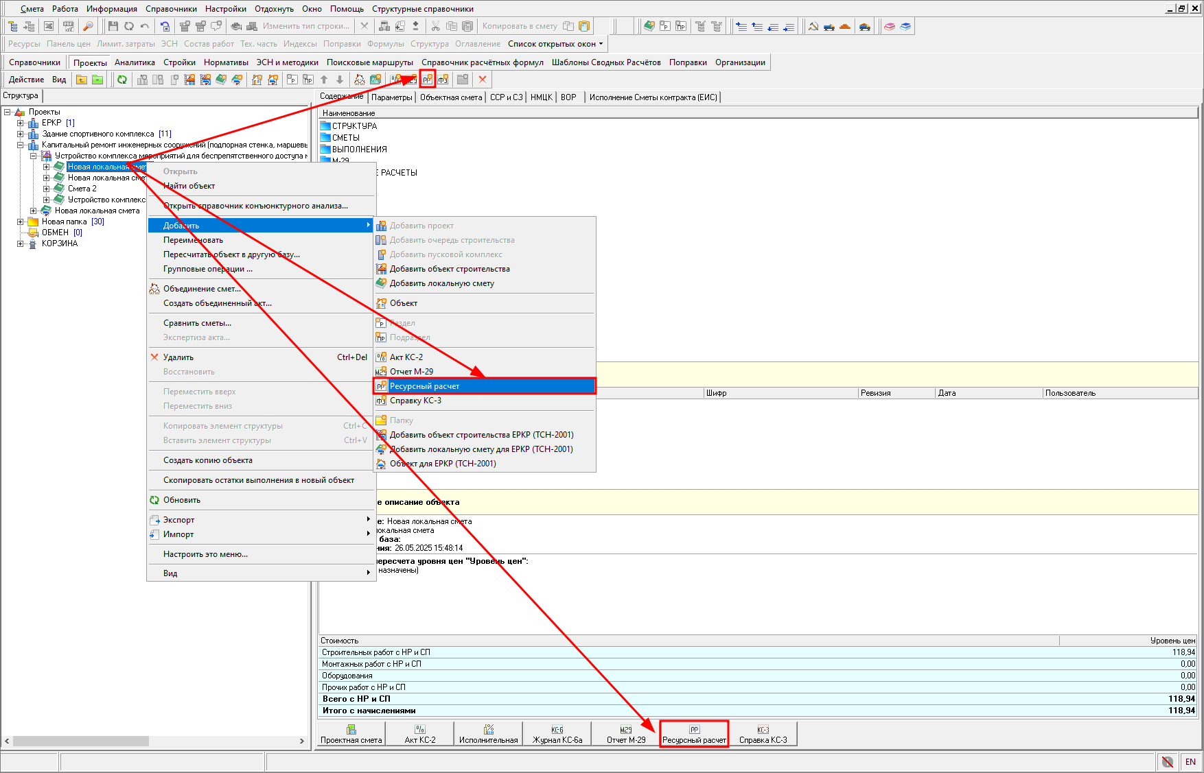Click the scissors cut icon
The width and height of the screenshot is (1204, 773).
coord(435,26)
